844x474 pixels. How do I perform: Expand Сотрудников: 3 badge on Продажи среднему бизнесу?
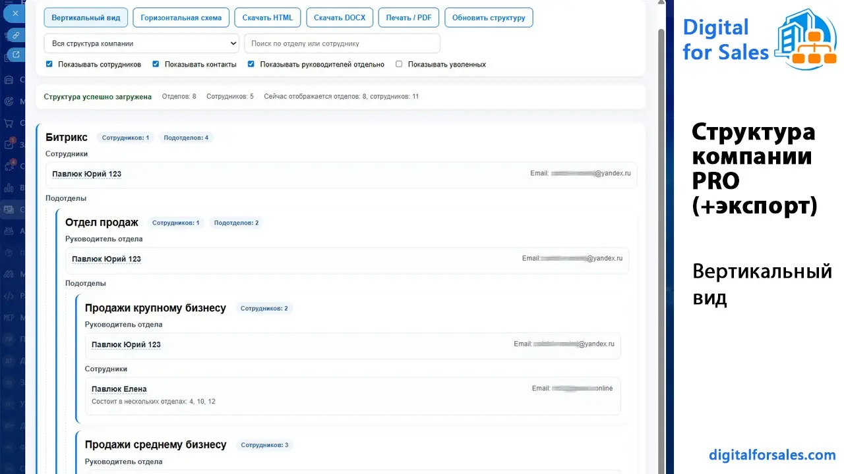[265, 444]
